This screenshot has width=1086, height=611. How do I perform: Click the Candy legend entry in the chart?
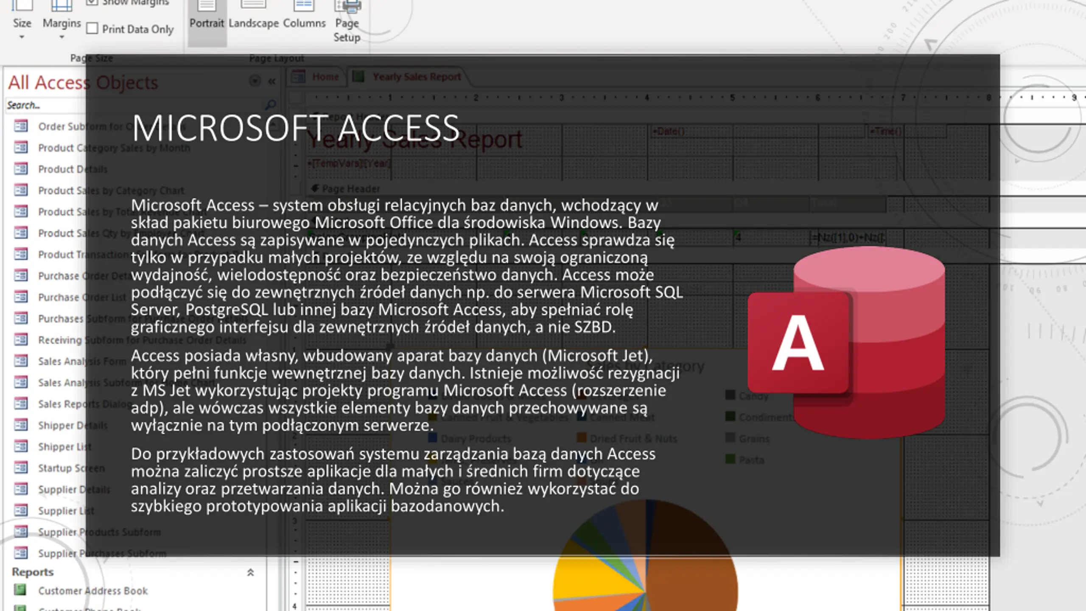tap(747, 396)
